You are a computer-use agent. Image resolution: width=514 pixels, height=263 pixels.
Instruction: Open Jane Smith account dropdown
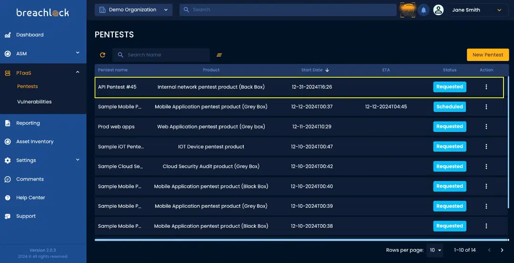pyautogui.click(x=477, y=10)
